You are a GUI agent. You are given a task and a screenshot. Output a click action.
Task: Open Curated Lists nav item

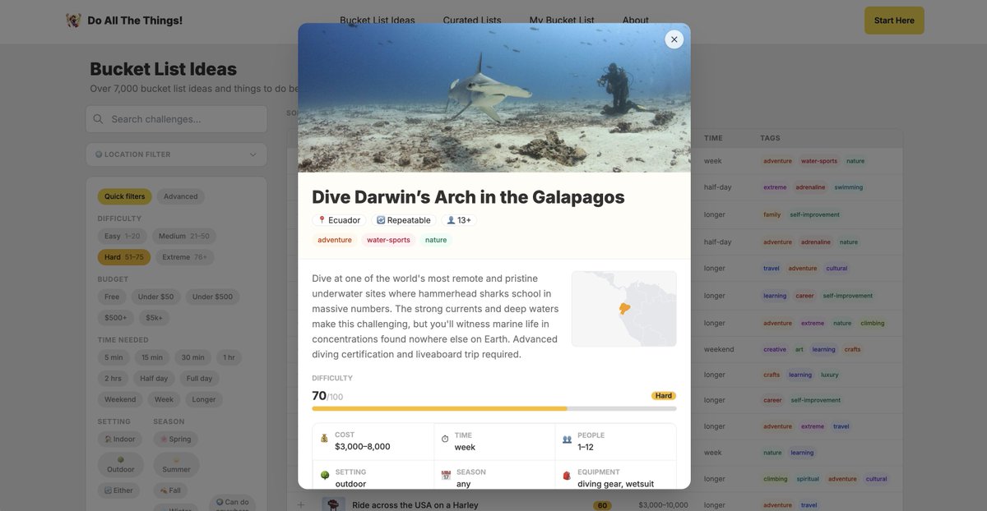click(x=472, y=21)
